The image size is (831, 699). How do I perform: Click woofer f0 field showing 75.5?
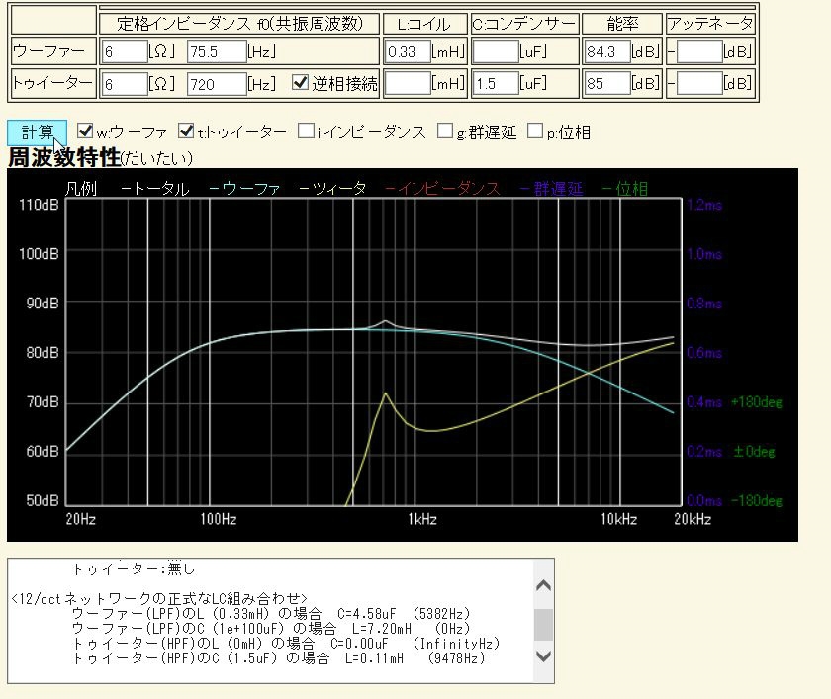pyautogui.click(x=217, y=51)
